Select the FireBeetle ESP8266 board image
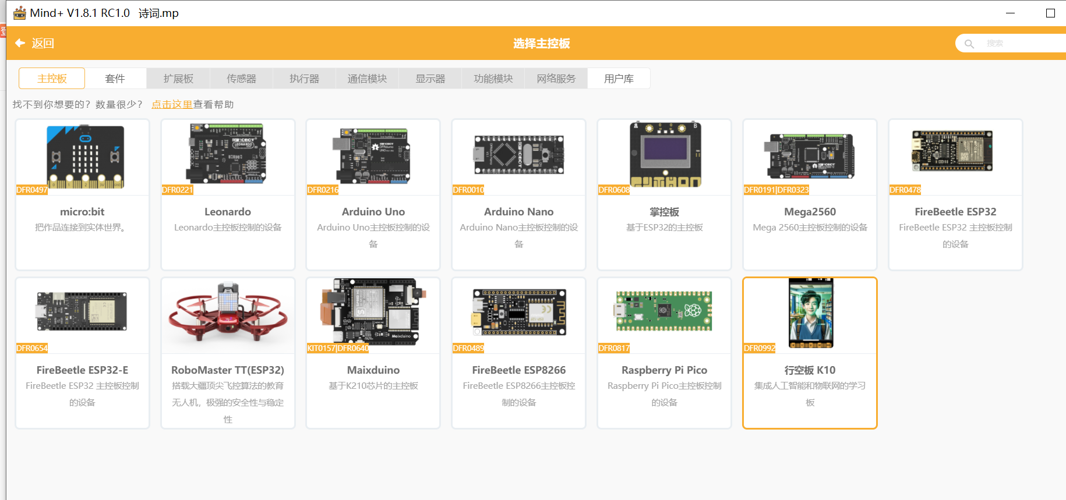 pyautogui.click(x=519, y=312)
